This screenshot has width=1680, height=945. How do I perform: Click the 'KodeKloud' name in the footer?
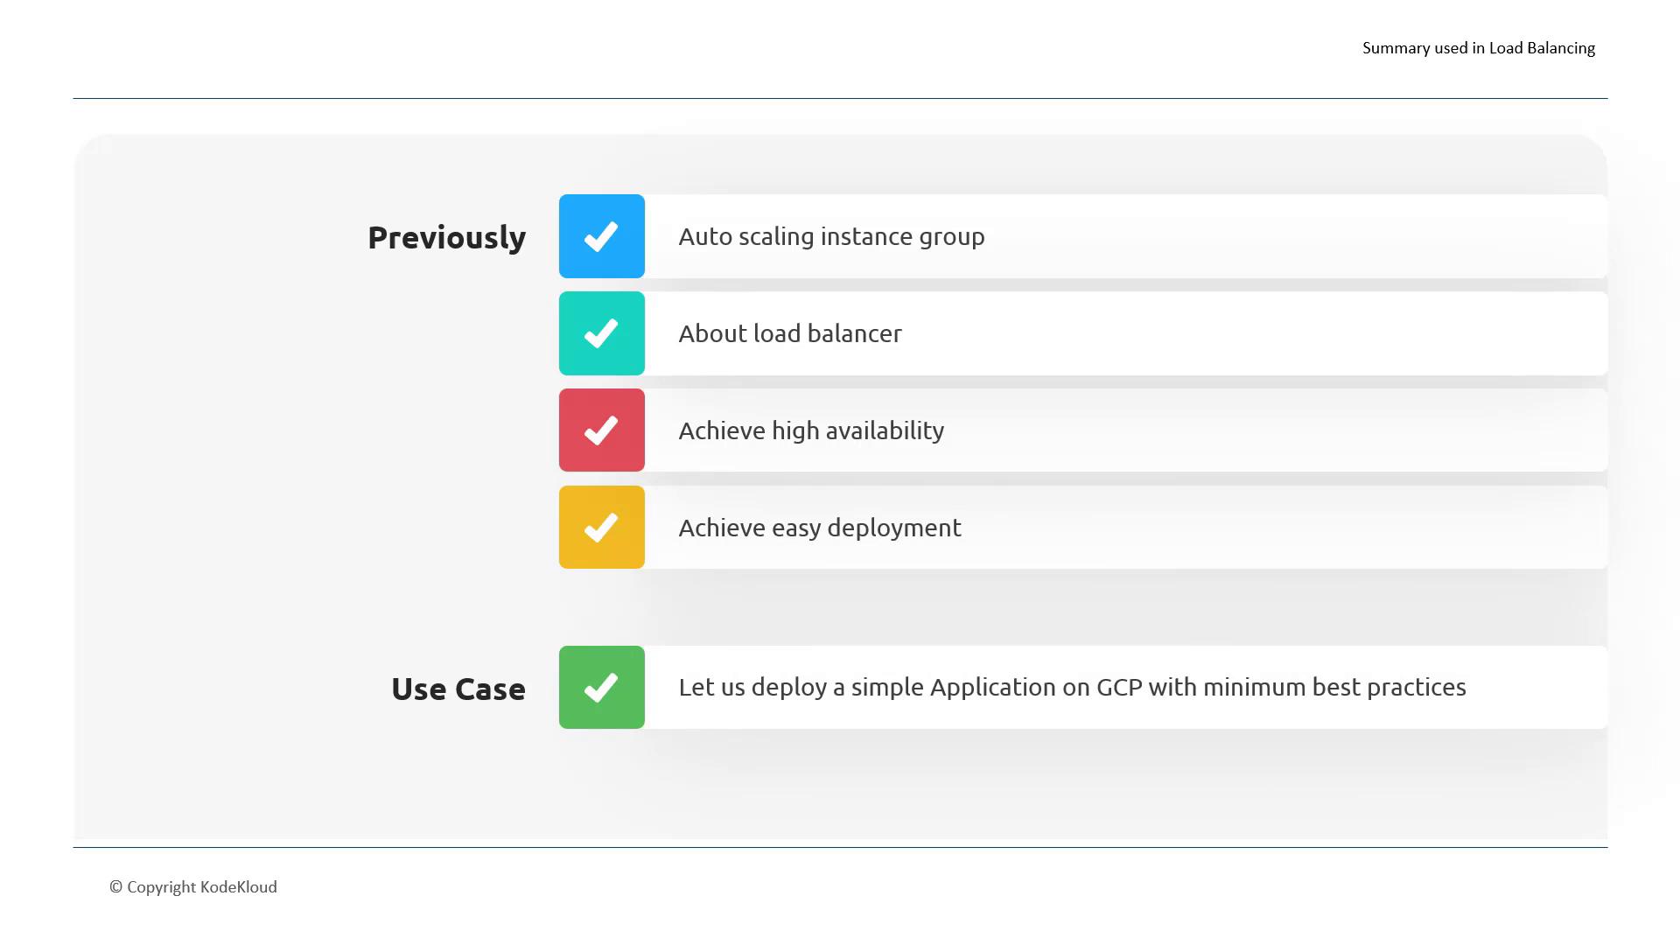[x=239, y=887]
